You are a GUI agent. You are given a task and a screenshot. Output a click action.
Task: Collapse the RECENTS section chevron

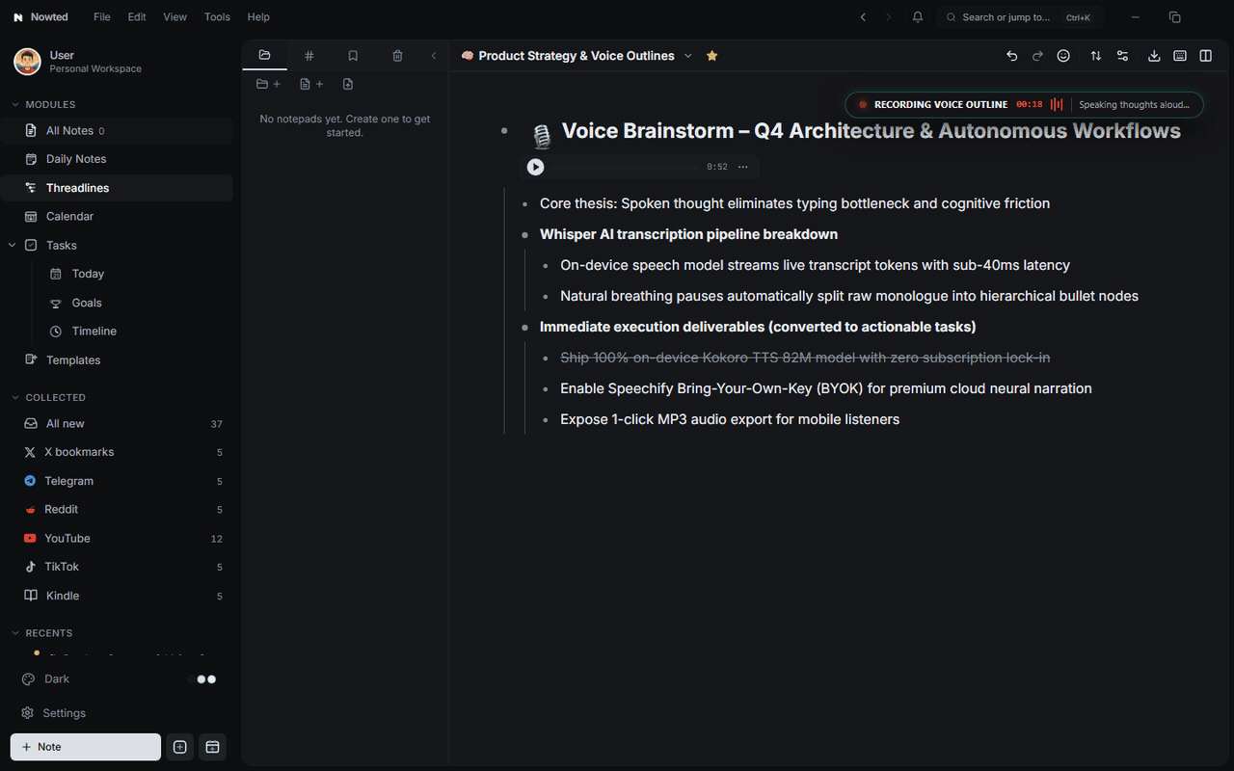14,633
